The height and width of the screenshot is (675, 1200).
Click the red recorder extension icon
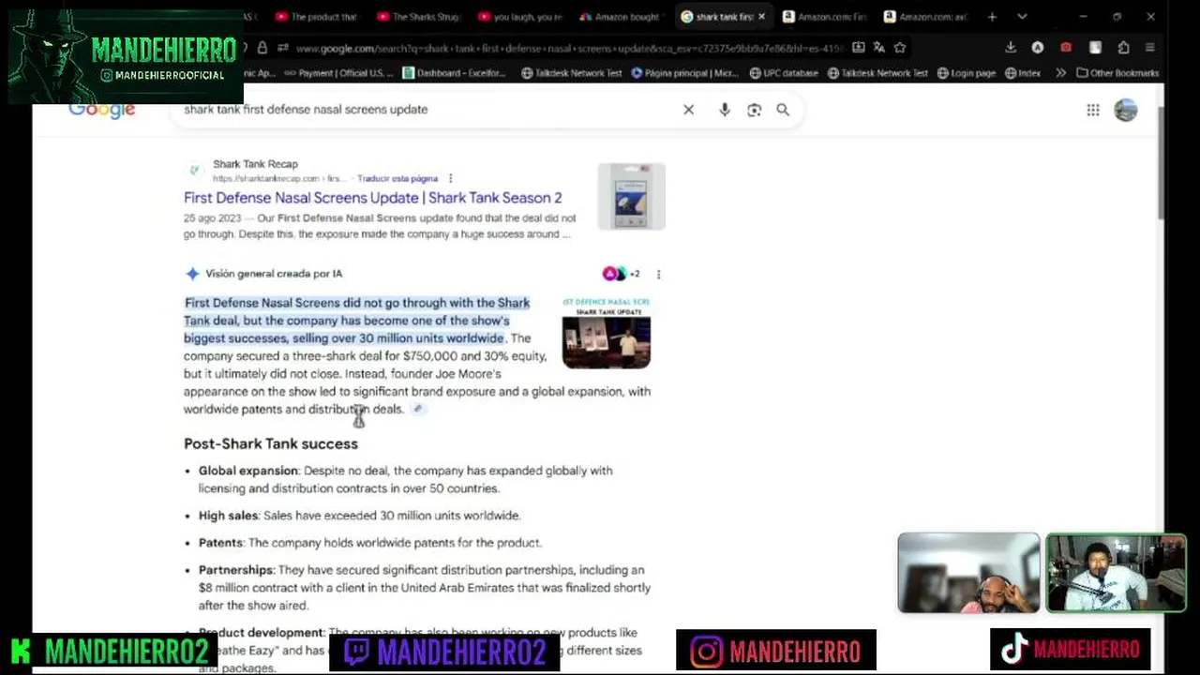click(x=1066, y=48)
